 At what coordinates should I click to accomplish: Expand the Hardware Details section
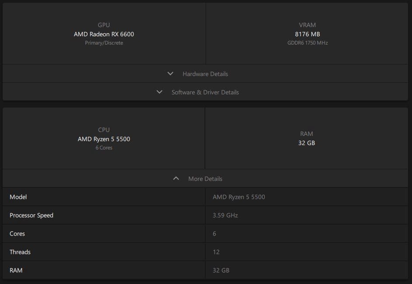coord(205,74)
